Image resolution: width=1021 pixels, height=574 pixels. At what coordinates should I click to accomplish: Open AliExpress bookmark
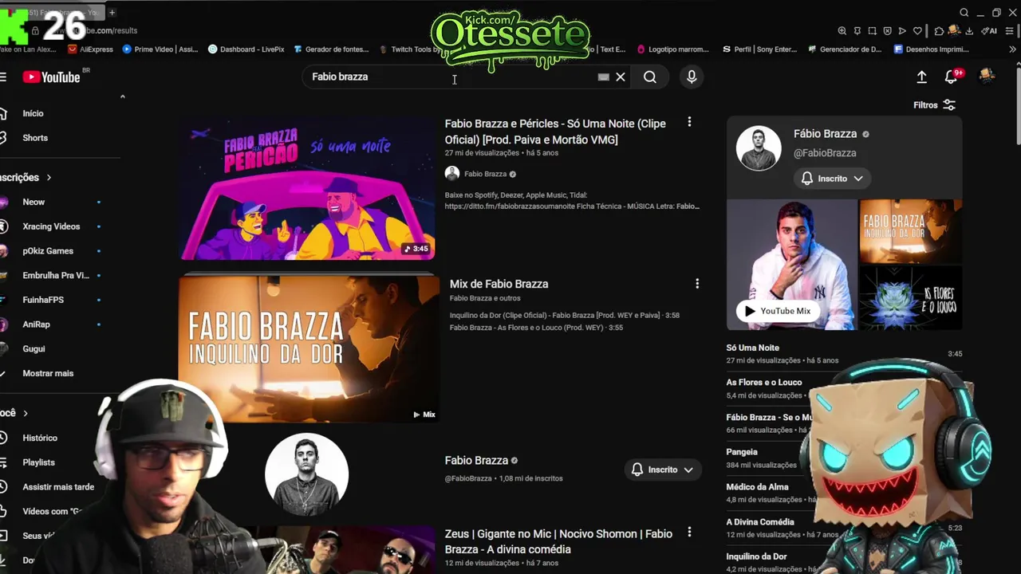(x=90, y=49)
